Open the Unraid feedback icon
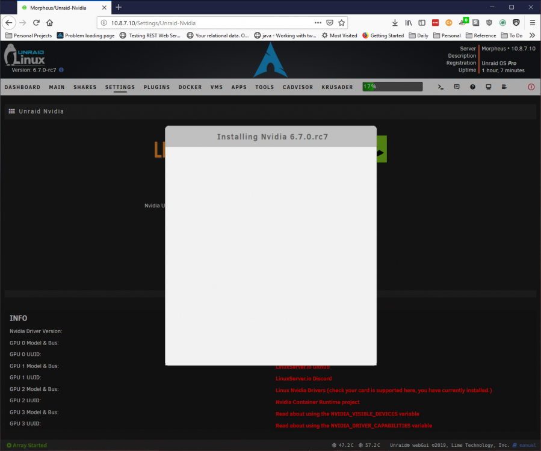 point(457,87)
